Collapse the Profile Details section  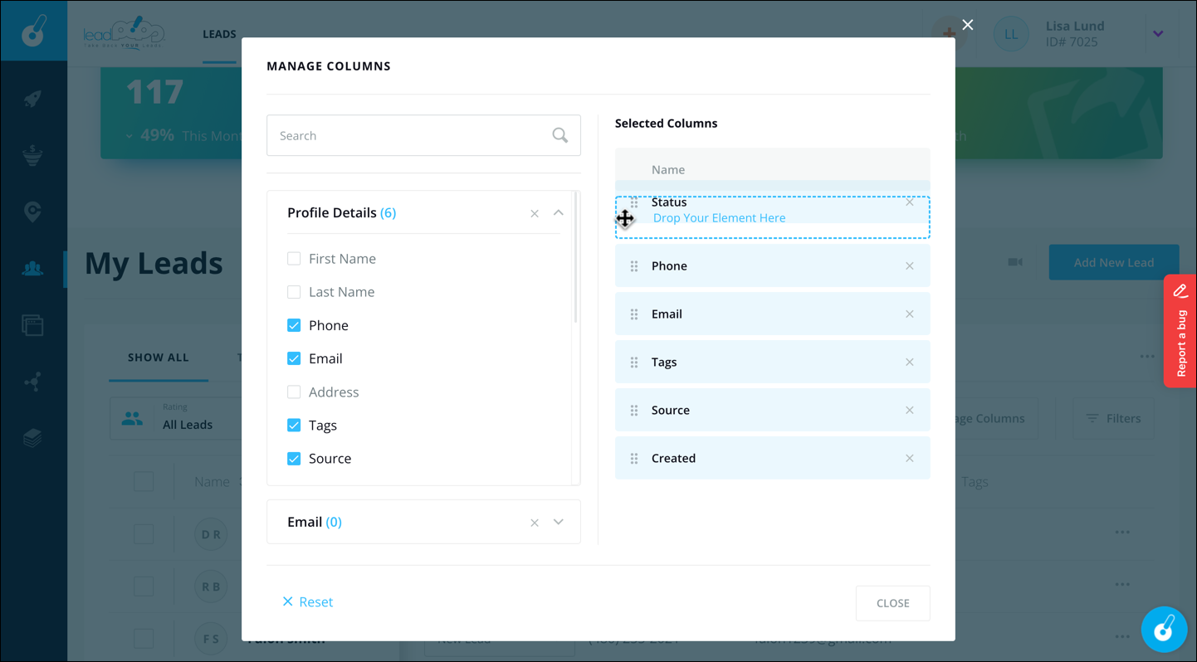559,213
